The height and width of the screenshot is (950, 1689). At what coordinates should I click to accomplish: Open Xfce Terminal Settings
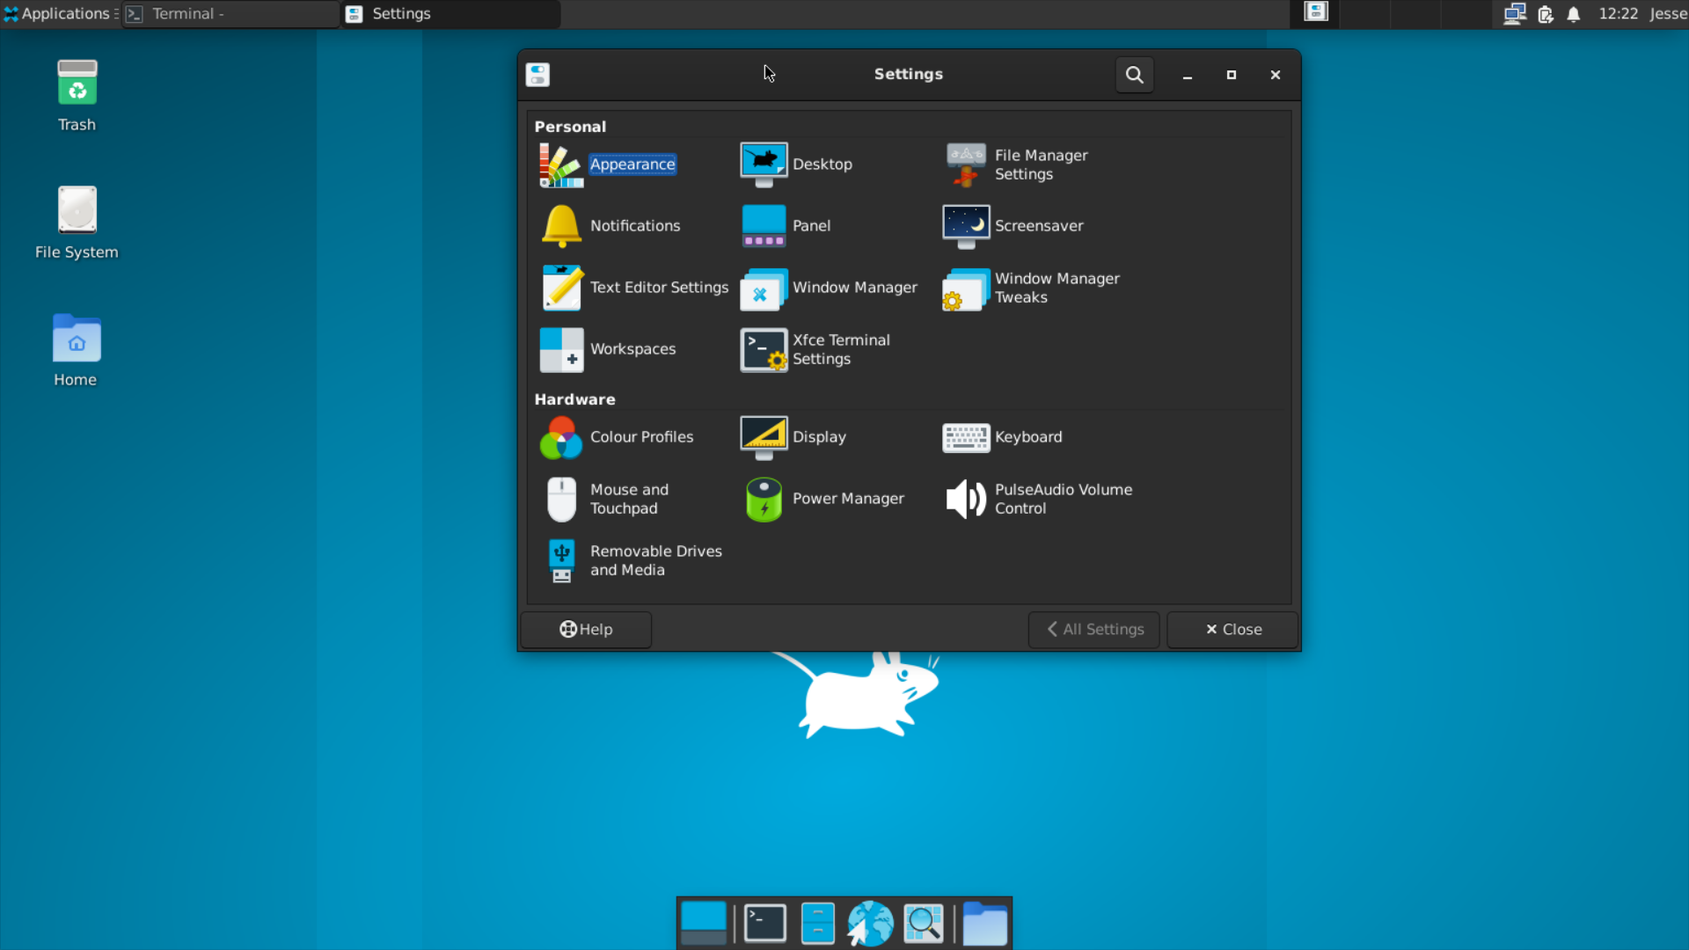tap(815, 349)
